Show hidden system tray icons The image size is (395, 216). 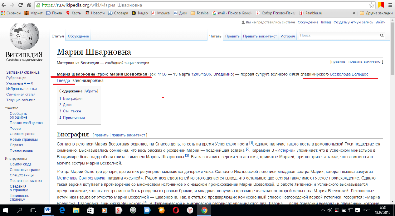coord(322,210)
